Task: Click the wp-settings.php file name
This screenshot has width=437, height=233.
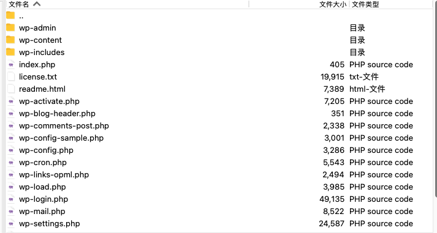Action: pyautogui.click(x=49, y=224)
